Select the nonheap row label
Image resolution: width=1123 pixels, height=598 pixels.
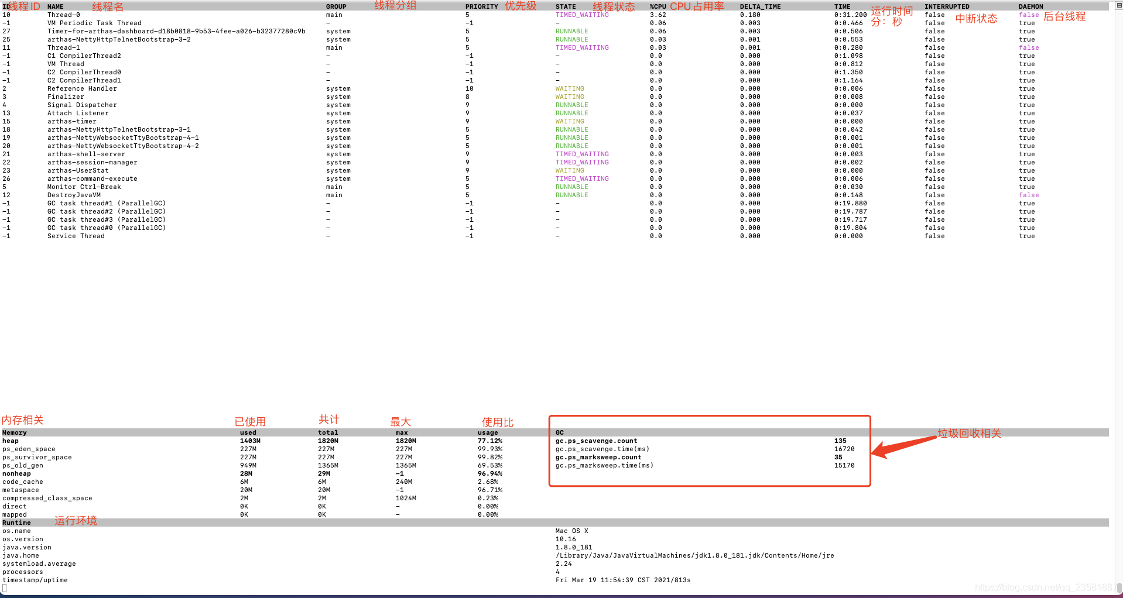[x=16, y=474]
